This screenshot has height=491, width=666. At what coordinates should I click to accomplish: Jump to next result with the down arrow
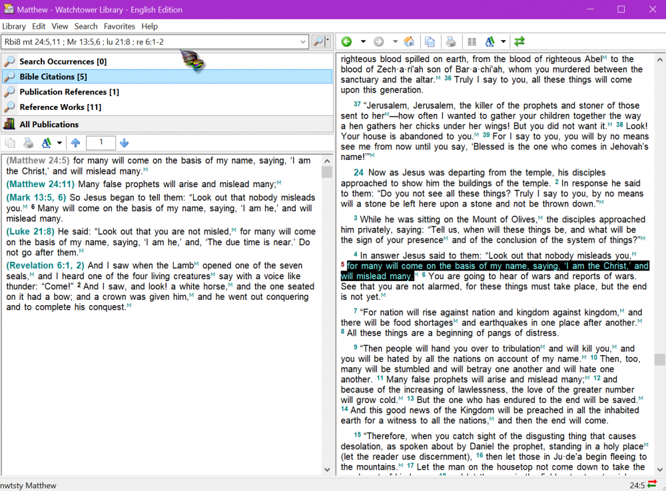(x=125, y=143)
